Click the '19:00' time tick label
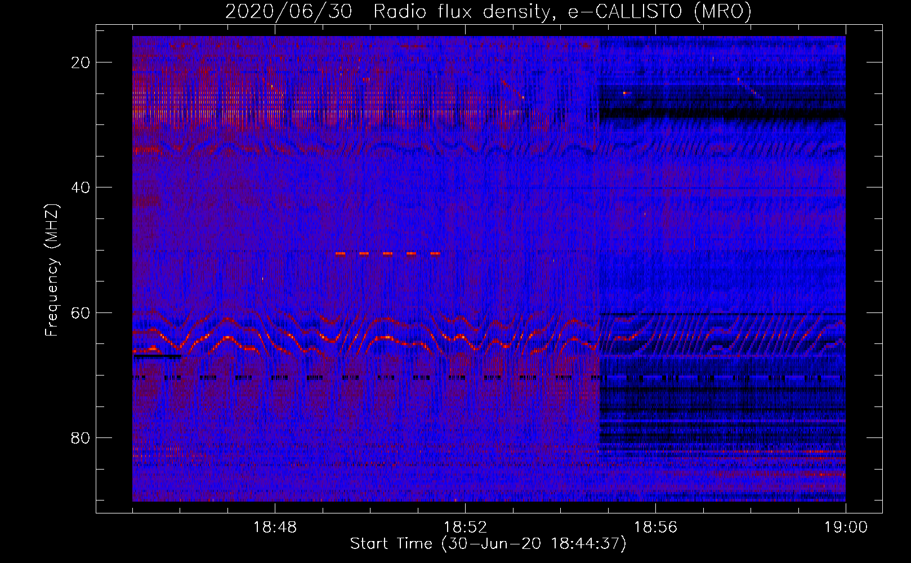This screenshot has width=911, height=563. tap(846, 528)
